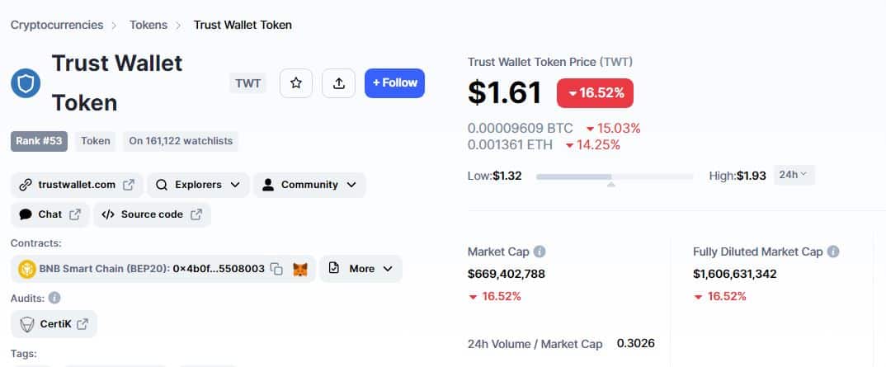The width and height of the screenshot is (886, 367).
Task: Add token to MetaMask via fox icon
Action: tap(300, 270)
